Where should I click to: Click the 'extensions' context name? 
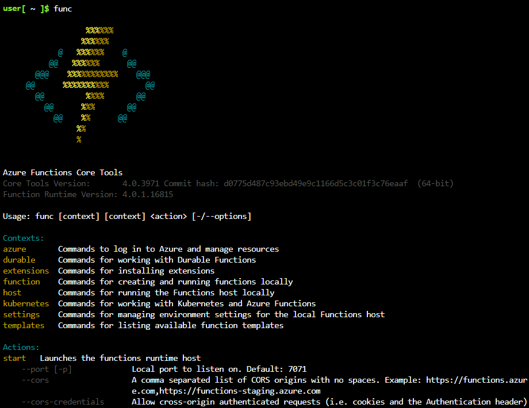[x=26, y=271]
